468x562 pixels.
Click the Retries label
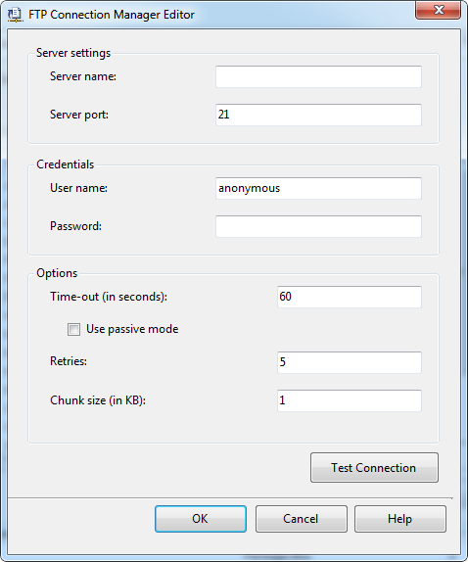pyautogui.click(x=69, y=361)
